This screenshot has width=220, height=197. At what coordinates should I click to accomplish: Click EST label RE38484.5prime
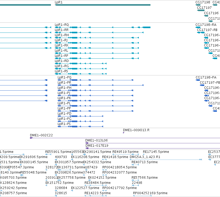point(97,183)
